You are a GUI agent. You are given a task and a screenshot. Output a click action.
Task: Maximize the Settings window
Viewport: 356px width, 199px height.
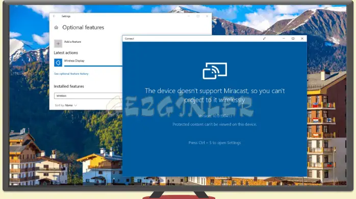click(198, 16)
